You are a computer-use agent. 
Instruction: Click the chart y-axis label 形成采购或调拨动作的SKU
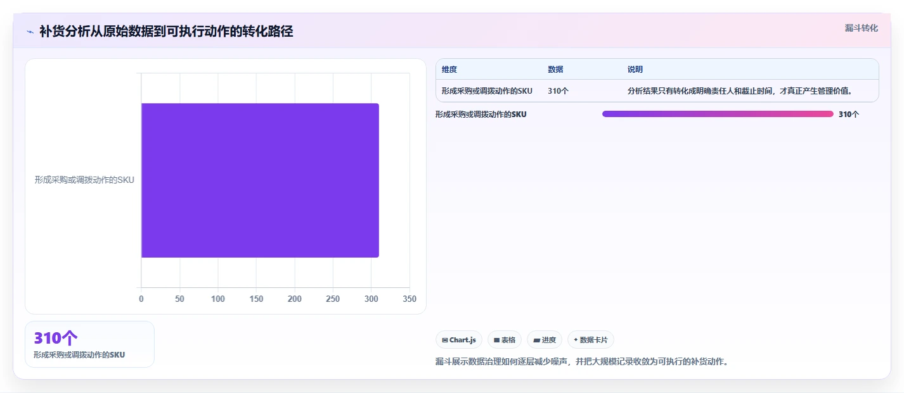(x=84, y=180)
